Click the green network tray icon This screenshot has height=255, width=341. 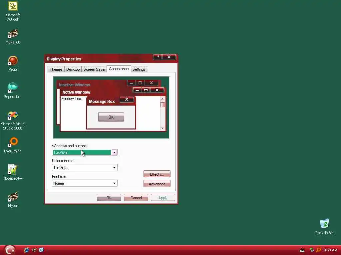click(x=312, y=250)
